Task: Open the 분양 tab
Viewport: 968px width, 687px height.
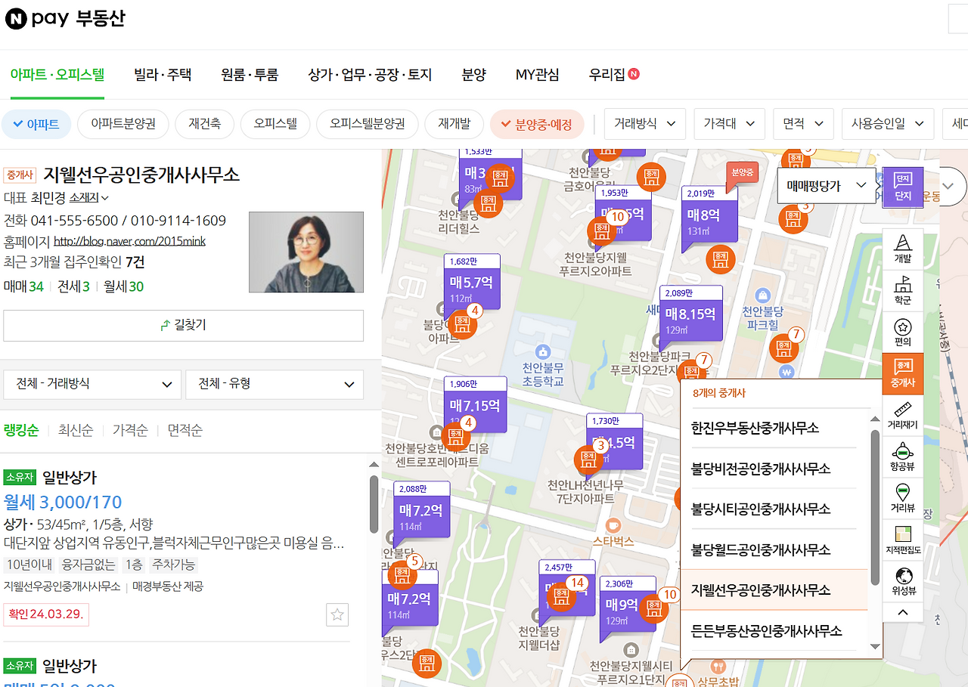Action: 474,74
